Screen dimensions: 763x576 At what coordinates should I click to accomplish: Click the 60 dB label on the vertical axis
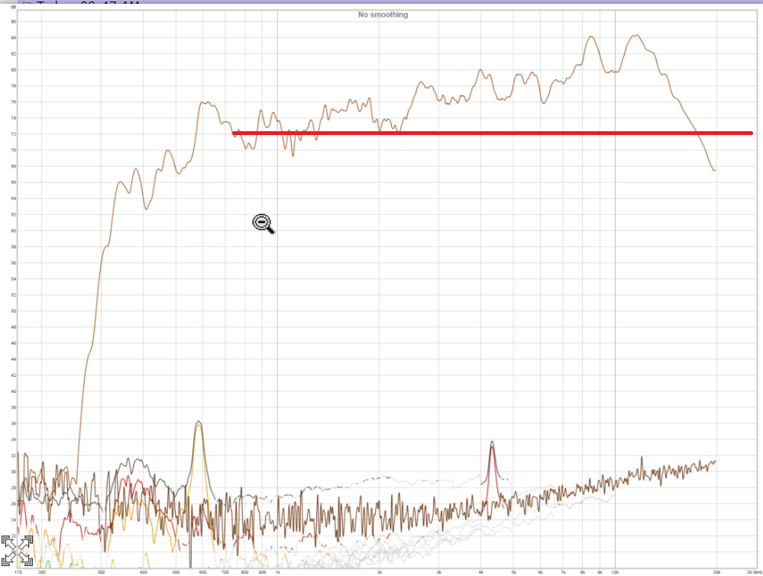[14, 231]
